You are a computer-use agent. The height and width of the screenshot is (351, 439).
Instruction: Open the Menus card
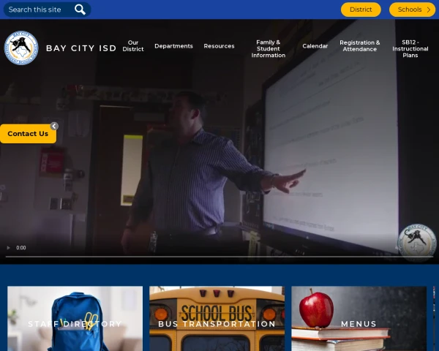(359, 319)
